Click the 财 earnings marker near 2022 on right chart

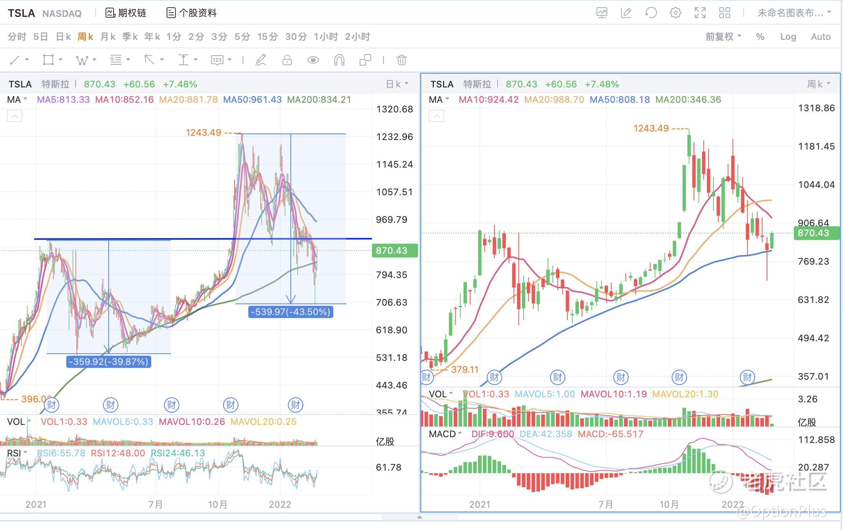[747, 377]
